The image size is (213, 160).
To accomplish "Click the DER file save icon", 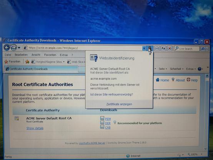I will 102,123.
